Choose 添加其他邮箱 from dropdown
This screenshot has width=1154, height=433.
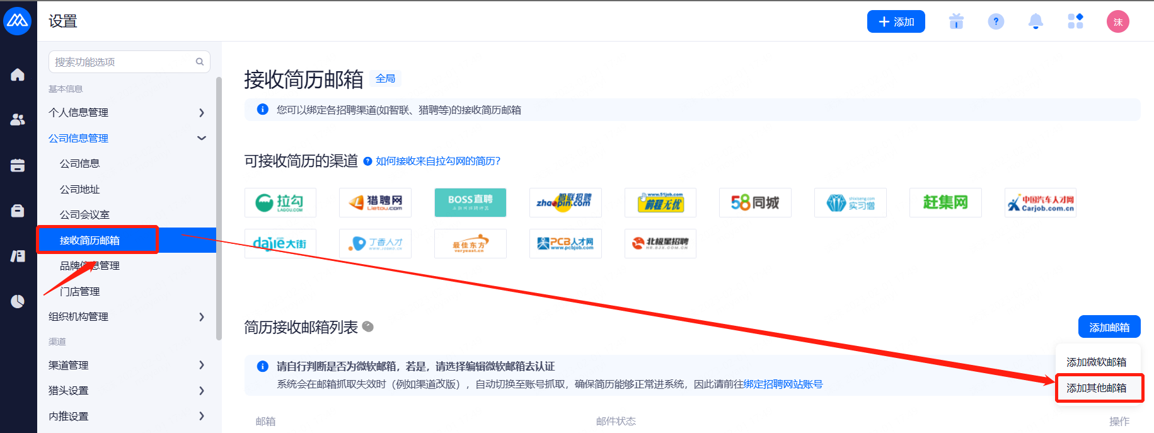tap(1097, 388)
